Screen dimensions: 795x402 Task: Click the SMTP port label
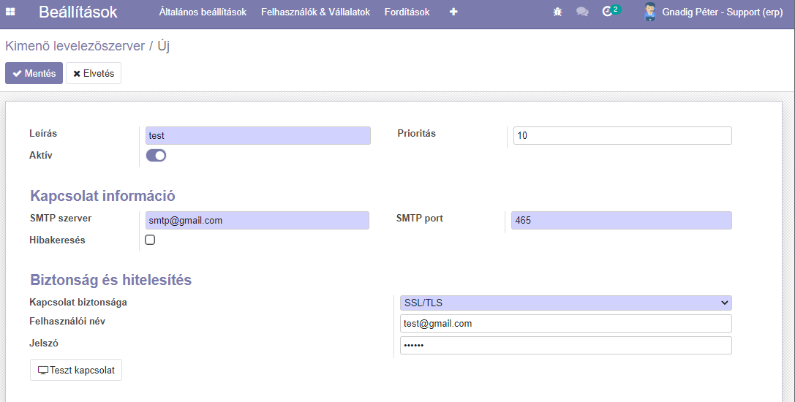click(x=420, y=219)
